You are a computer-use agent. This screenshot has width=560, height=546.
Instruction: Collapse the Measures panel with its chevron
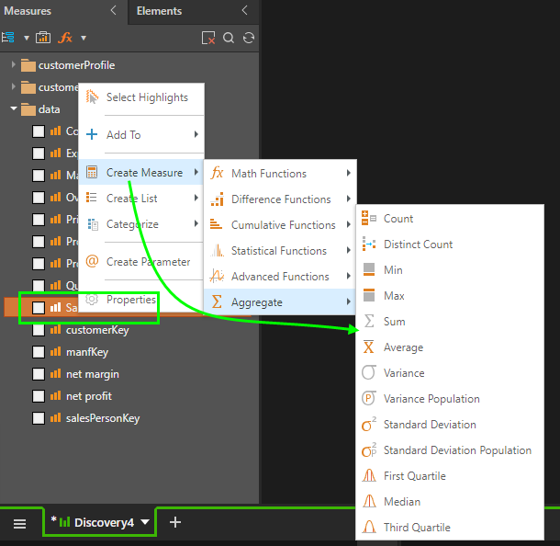pos(113,11)
